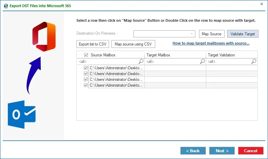Click the Target Validation cell in the second row
Screen dimensions: 268x159
(x=232, y=74)
